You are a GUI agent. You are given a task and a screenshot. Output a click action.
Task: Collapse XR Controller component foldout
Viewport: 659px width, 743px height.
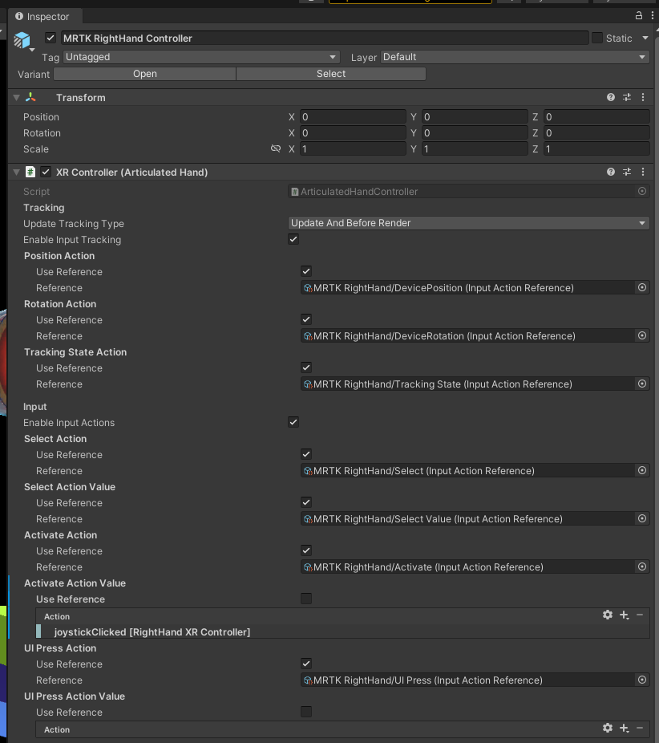[x=17, y=172]
